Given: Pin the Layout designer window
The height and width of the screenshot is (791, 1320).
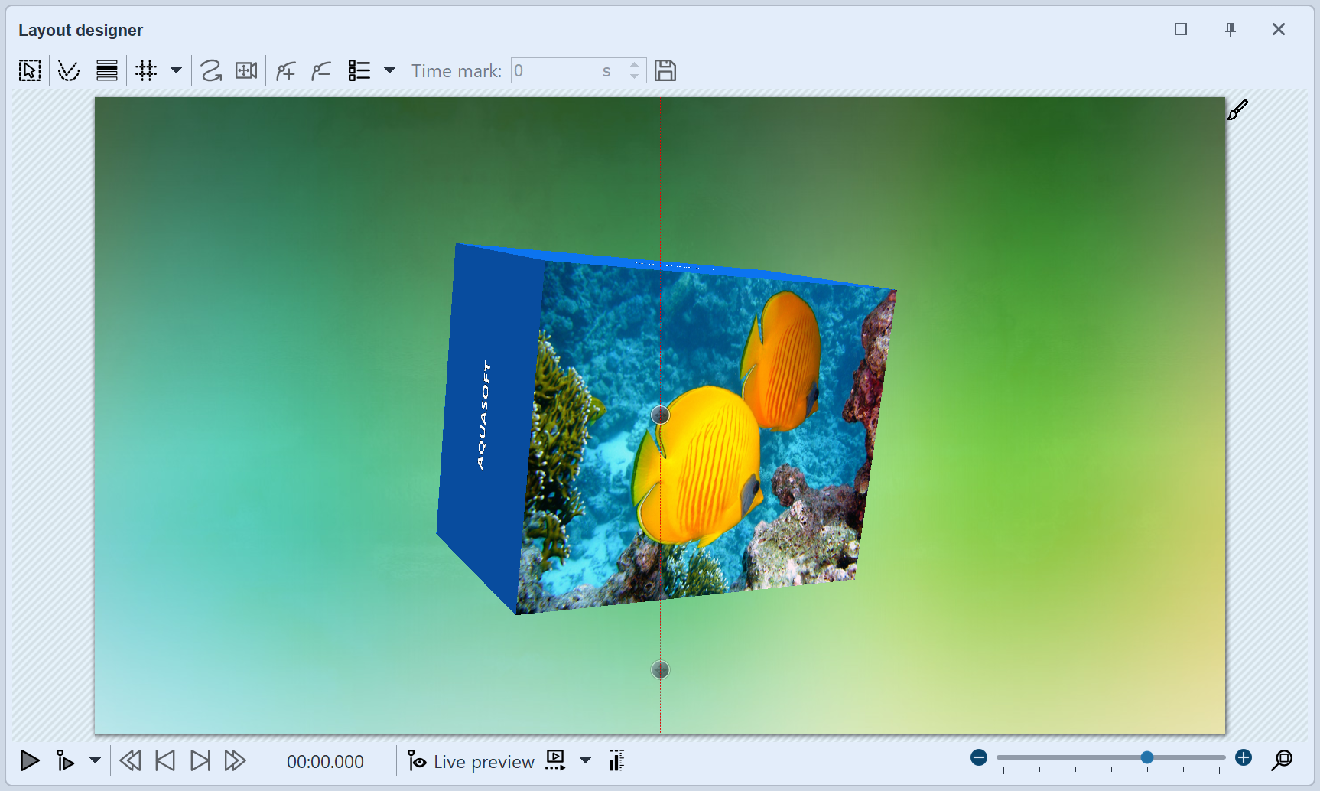Looking at the screenshot, I should (1231, 29).
